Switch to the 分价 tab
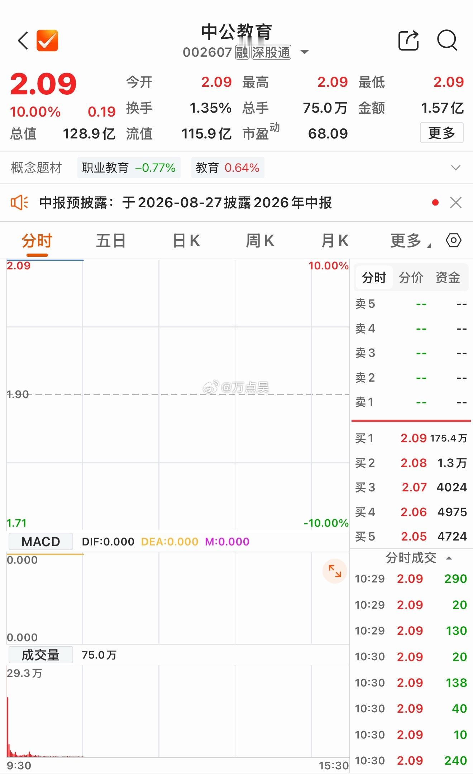Viewport: 473px width, 774px height. pyautogui.click(x=411, y=278)
